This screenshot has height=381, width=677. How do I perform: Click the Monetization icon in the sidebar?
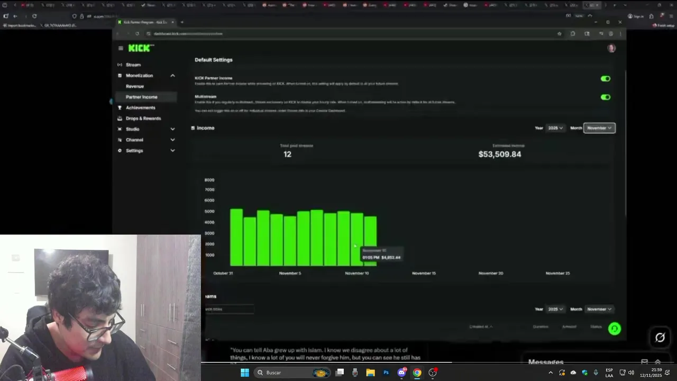120,76
